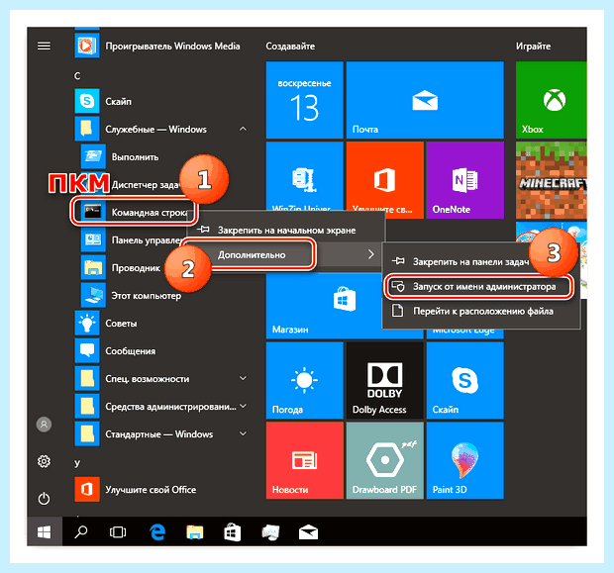
Task: Open Task View on the taskbar
Action: pyautogui.click(x=118, y=531)
